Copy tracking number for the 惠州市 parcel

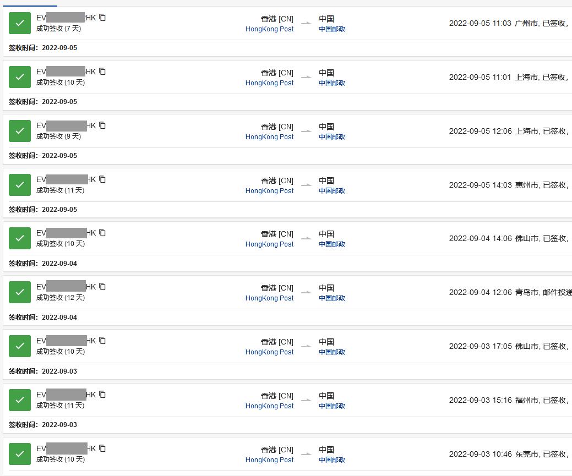(102, 179)
